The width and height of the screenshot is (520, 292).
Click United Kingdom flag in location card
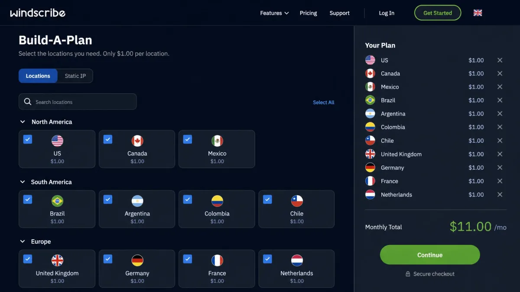(x=57, y=260)
